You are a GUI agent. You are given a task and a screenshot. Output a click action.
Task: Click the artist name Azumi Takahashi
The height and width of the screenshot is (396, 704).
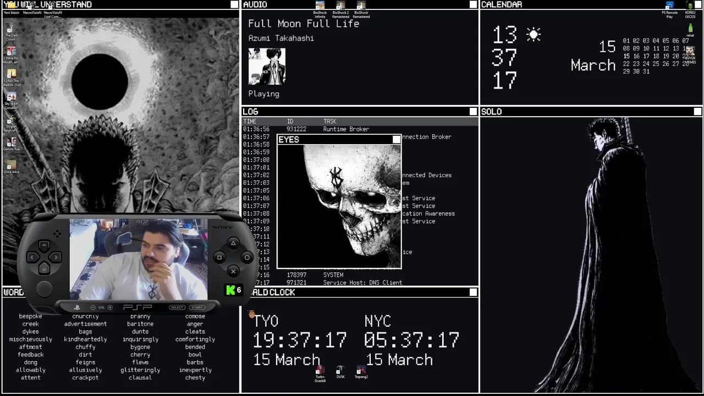(281, 38)
